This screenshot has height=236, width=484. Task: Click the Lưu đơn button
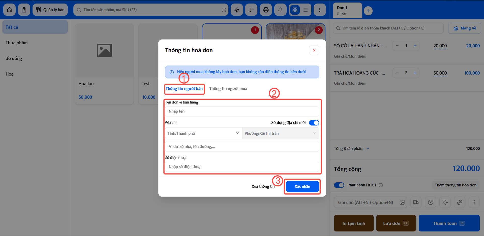(x=396, y=223)
